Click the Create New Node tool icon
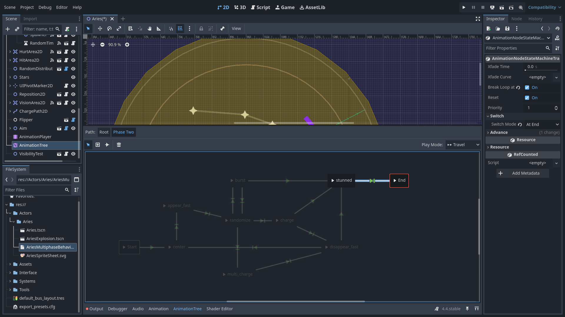Screen dimensions: 565x317 [x=98, y=145]
